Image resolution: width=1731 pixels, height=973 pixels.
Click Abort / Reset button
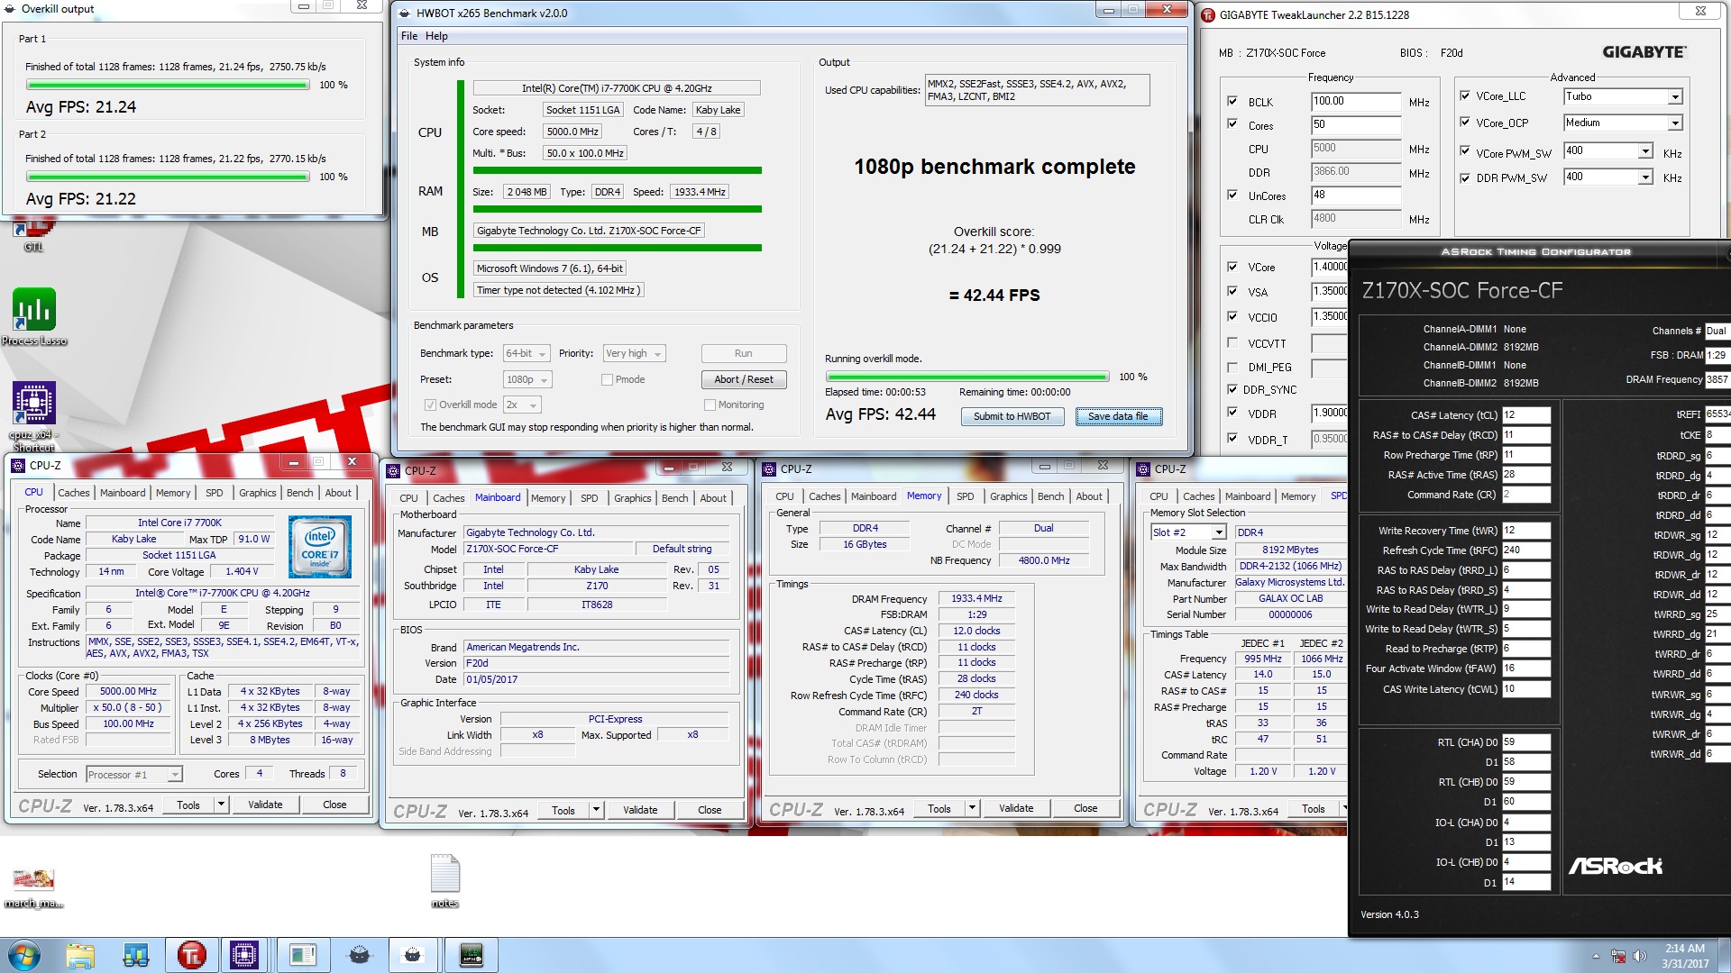(x=744, y=379)
